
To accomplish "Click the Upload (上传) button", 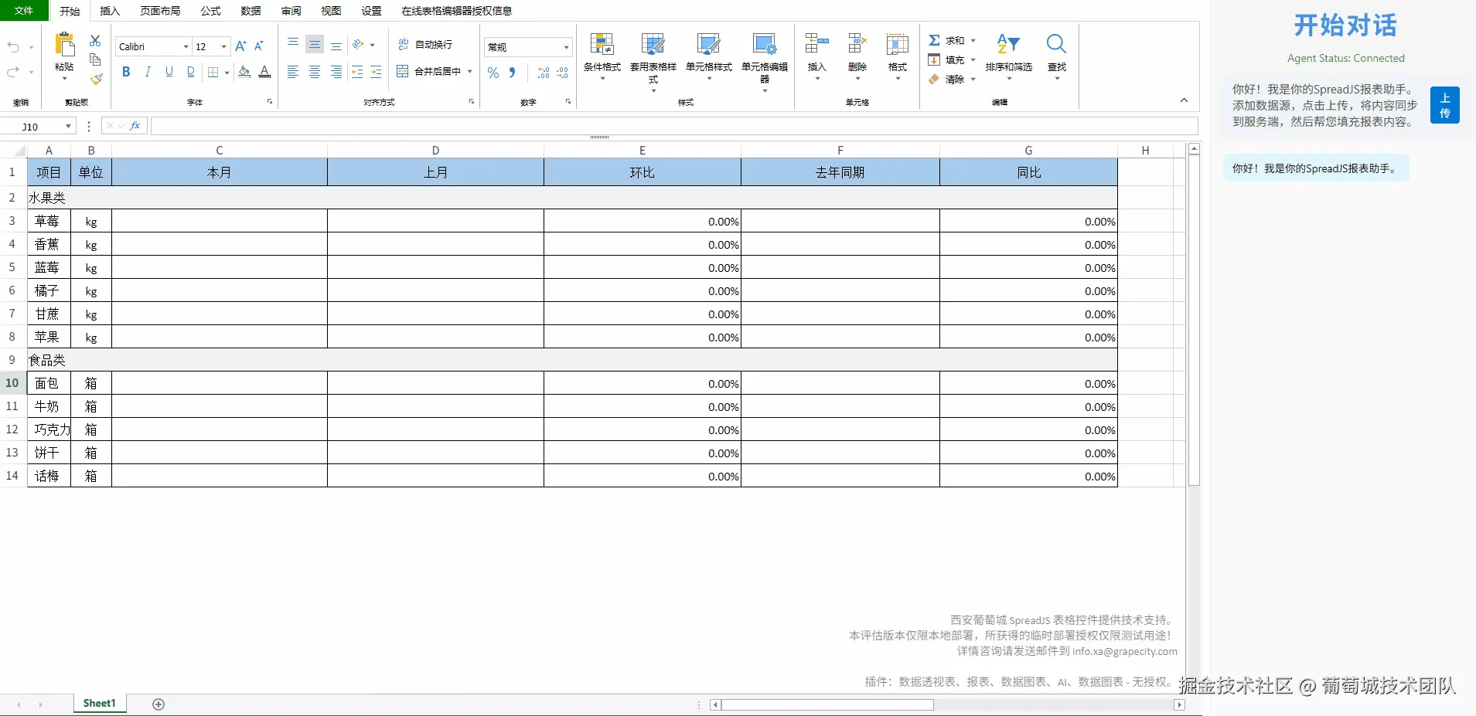I will pyautogui.click(x=1444, y=105).
